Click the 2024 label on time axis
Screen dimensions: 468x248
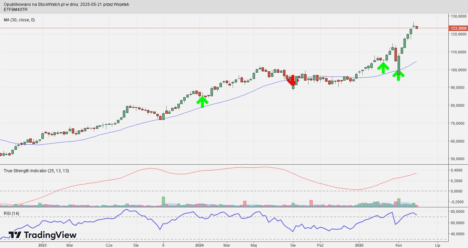point(199,245)
